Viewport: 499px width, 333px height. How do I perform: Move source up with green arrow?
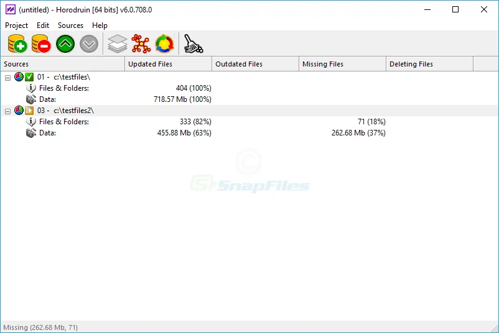pos(65,43)
